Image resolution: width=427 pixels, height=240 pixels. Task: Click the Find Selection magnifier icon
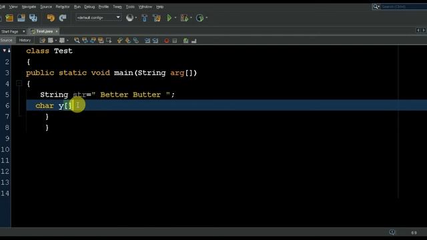pos(77,41)
